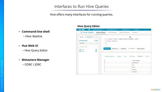The image size is (163, 92).
Task: Click the 'Hive: Beeline' bullet text
Action: (x=34, y=36)
